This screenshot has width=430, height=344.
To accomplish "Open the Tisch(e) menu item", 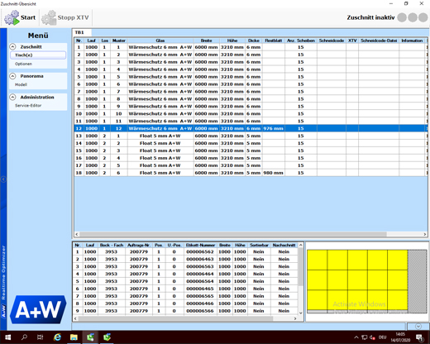I will 38,55.
